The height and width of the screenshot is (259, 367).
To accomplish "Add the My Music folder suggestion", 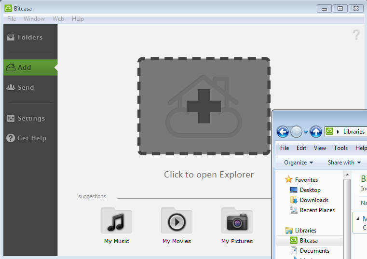I will [116, 225].
